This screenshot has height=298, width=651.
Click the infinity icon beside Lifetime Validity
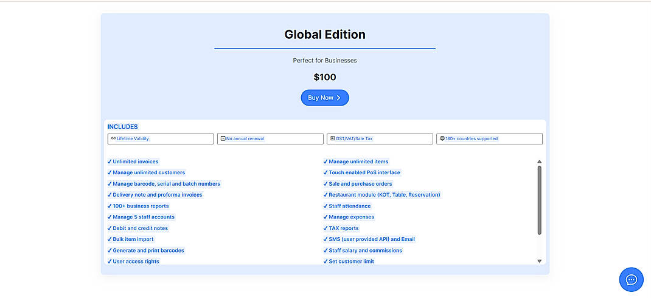[113, 138]
